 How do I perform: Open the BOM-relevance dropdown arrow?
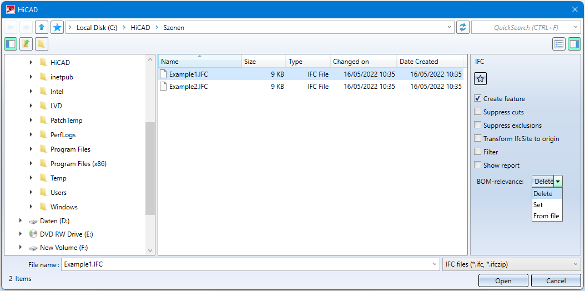point(558,181)
